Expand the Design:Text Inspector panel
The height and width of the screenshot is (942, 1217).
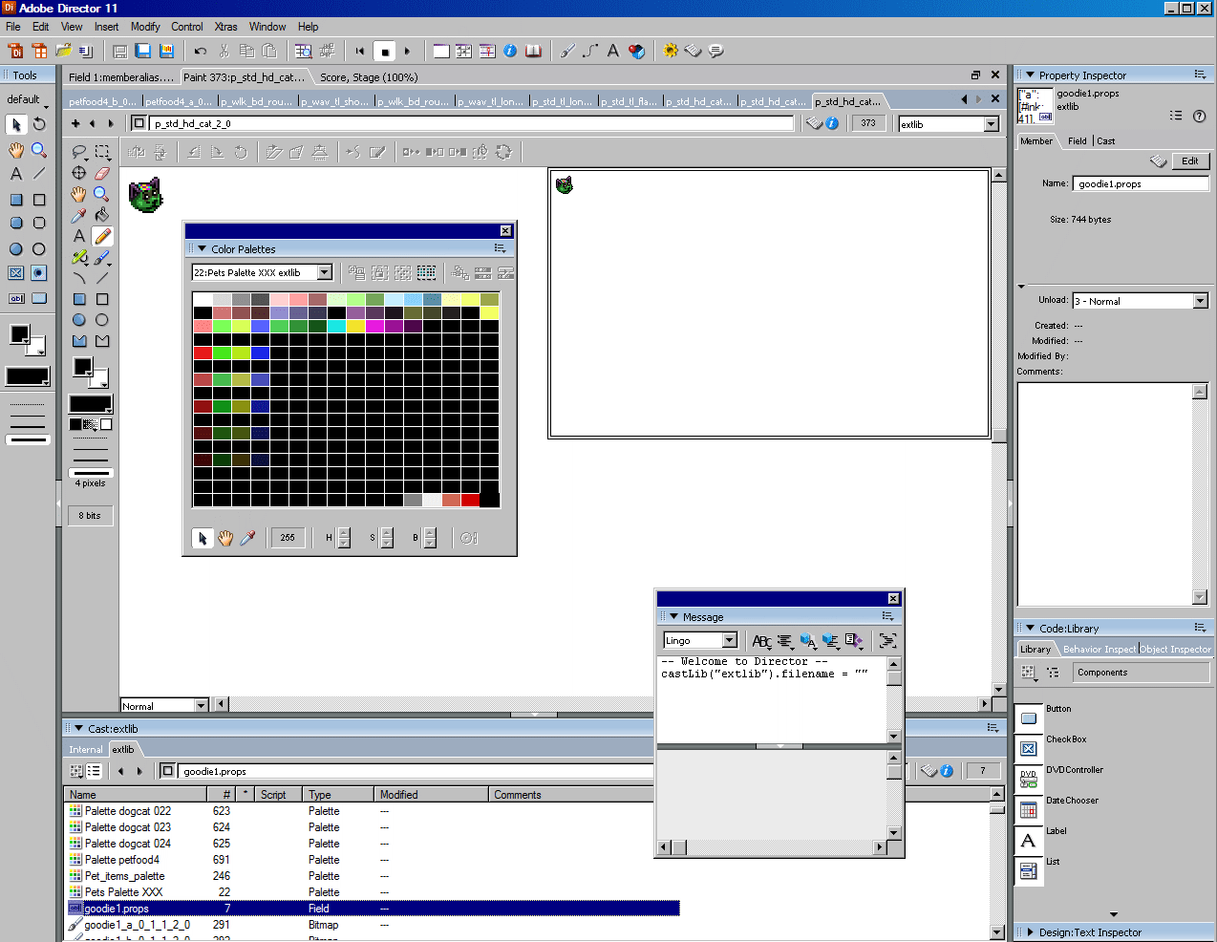(x=1030, y=931)
